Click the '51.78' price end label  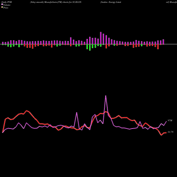[x=170, y=132]
